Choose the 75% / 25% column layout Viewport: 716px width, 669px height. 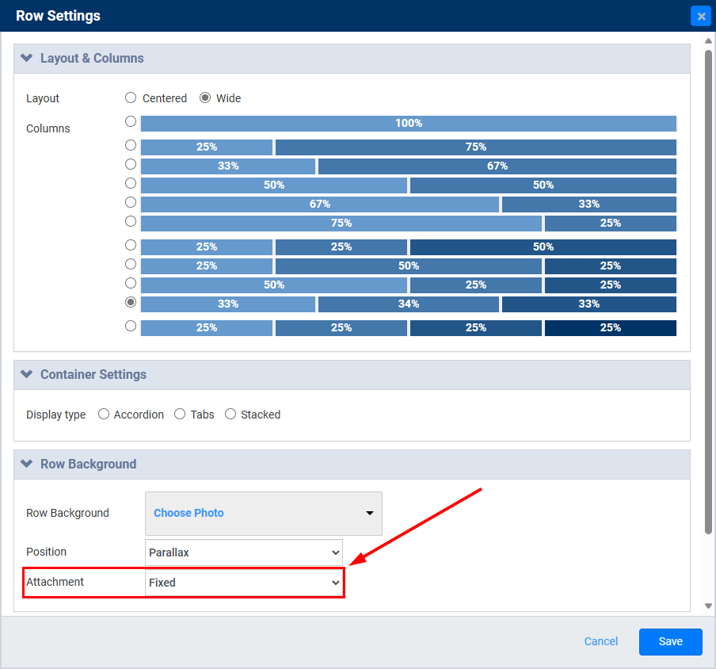click(x=131, y=222)
